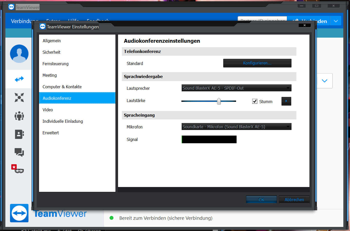Open the Lautsprecher device dropdown
Viewport: 350px width, 231px height.
236,88
